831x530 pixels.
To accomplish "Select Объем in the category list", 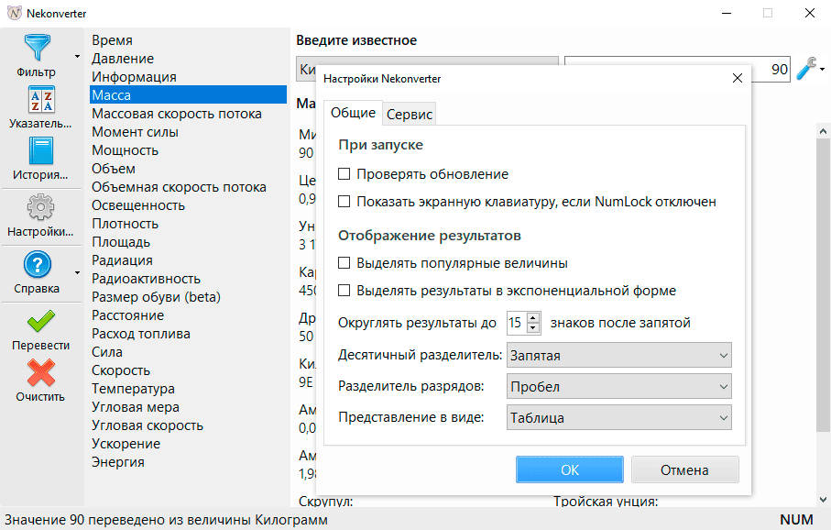I will click(114, 169).
